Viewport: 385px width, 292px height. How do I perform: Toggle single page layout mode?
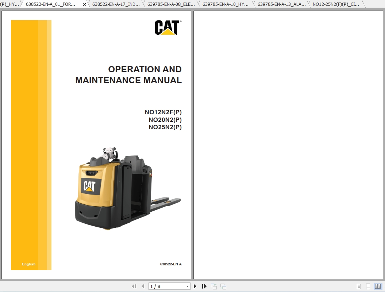(x=359, y=286)
